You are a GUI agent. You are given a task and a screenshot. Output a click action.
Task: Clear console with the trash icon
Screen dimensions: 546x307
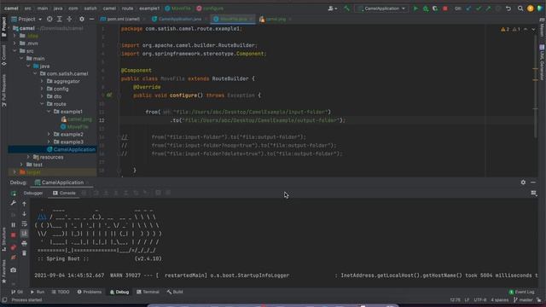(x=24, y=253)
